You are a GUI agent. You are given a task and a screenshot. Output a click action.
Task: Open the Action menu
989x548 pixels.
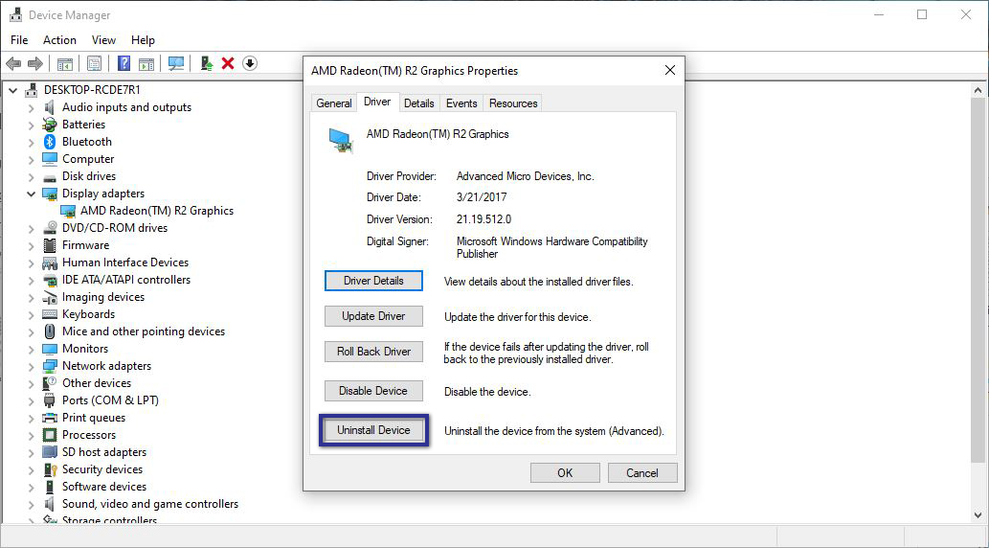pyautogui.click(x=59, y=40)
